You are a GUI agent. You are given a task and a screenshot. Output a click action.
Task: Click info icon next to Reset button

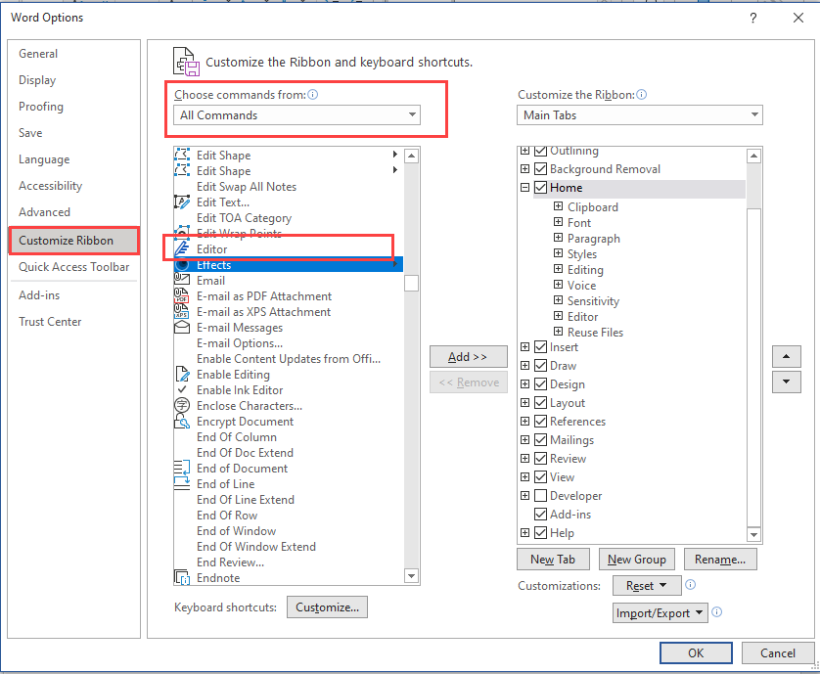690,585
